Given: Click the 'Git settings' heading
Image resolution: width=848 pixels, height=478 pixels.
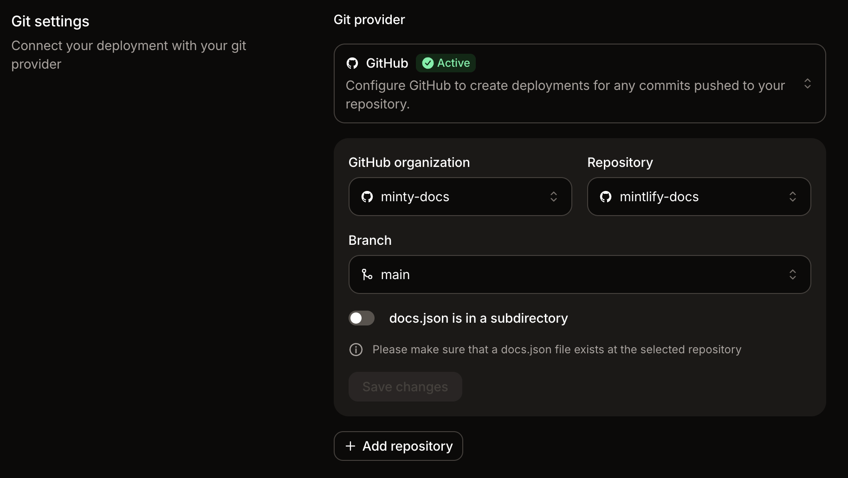Looking at the screenshot, I should coord(50,21).
